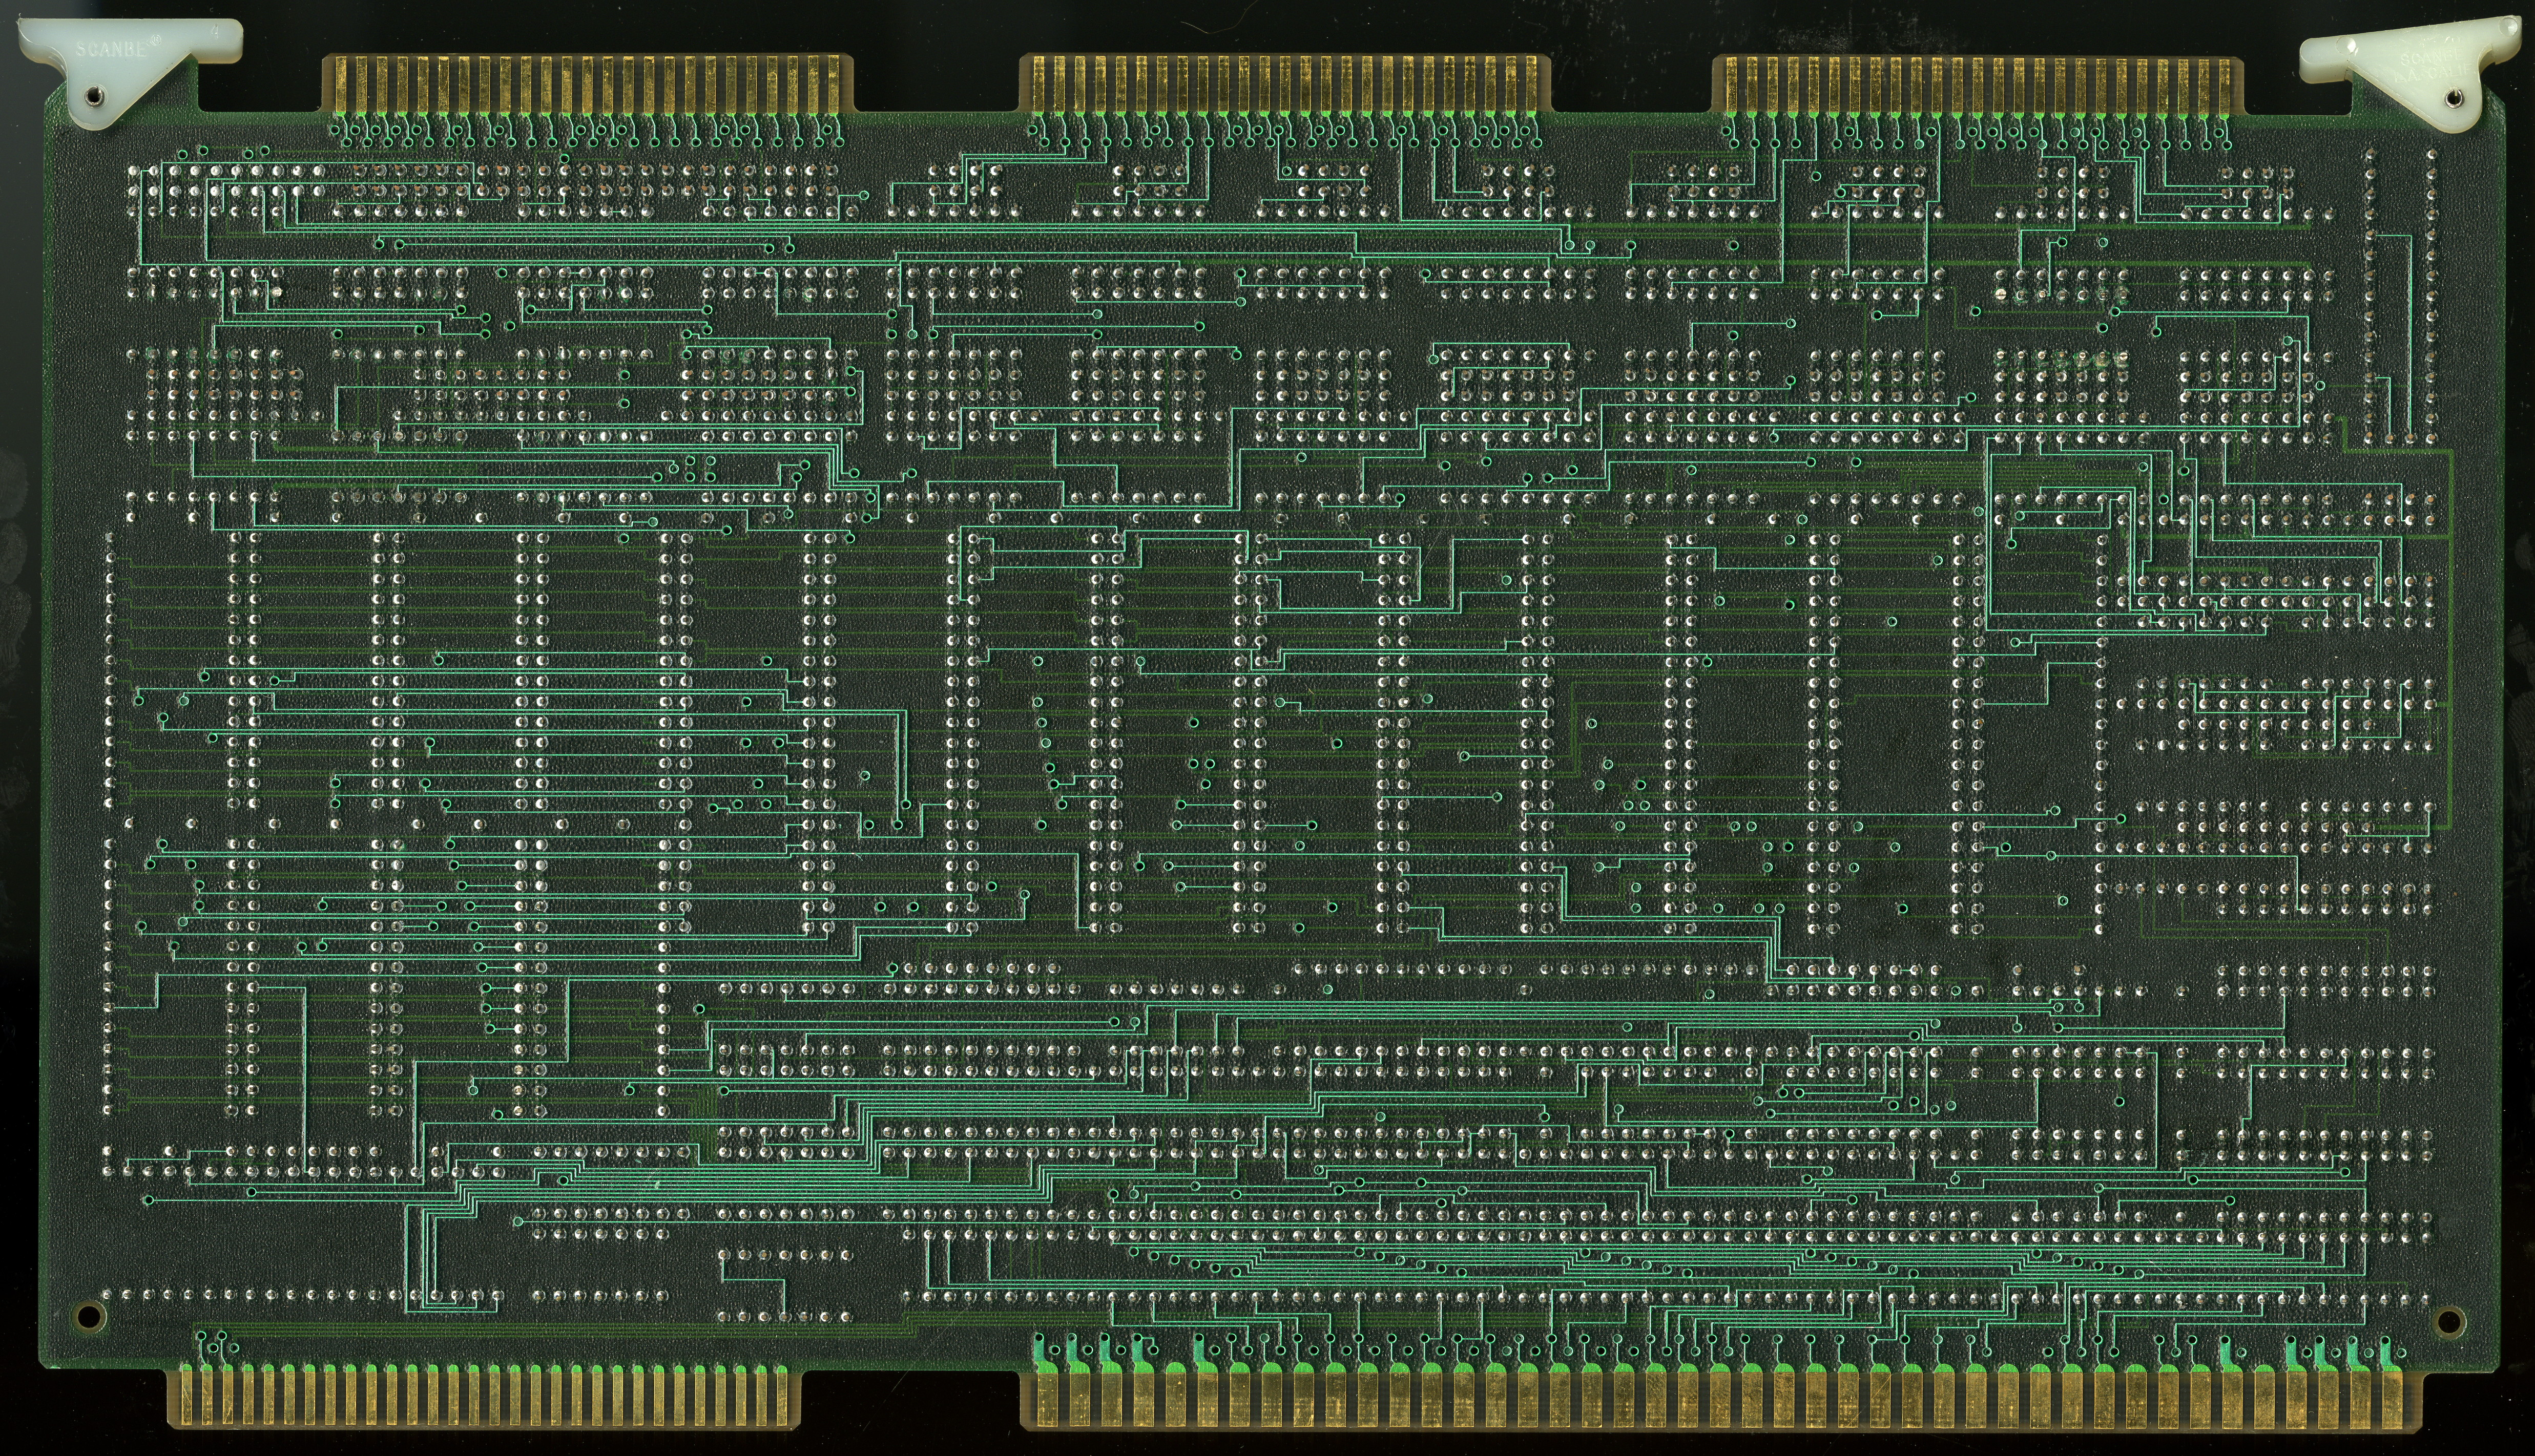Click the SCANBE text on left ejector
This screenshot has height=1456, width=2535.
click(112, 48)
